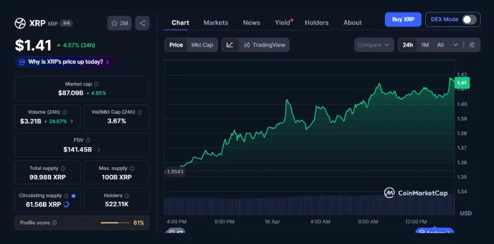Click FDV info icon
494x244 pixels.
pos(88,140)
